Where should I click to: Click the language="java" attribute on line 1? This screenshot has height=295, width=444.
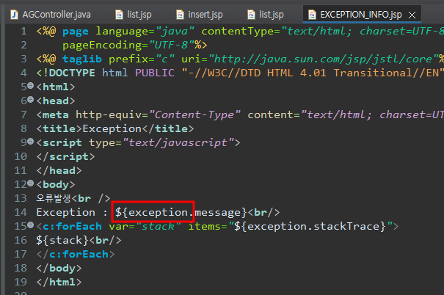[x=145, y=32]
